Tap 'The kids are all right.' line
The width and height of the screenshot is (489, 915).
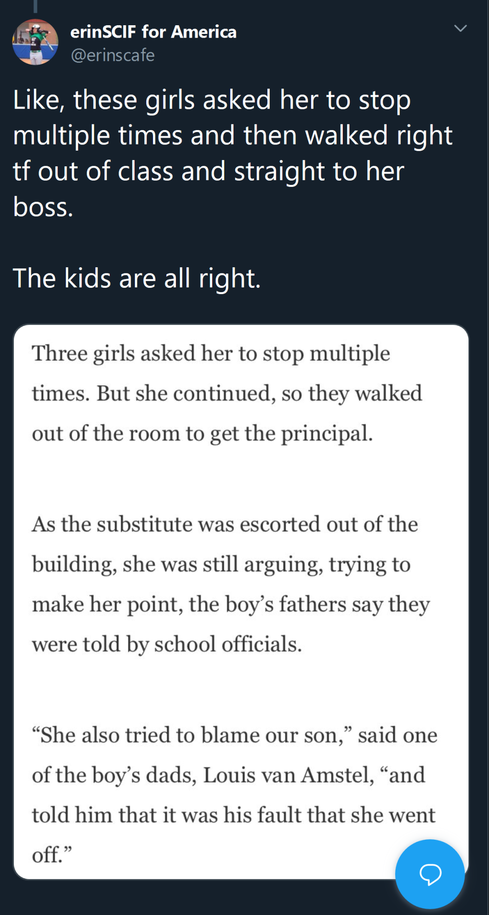(137, 278)
